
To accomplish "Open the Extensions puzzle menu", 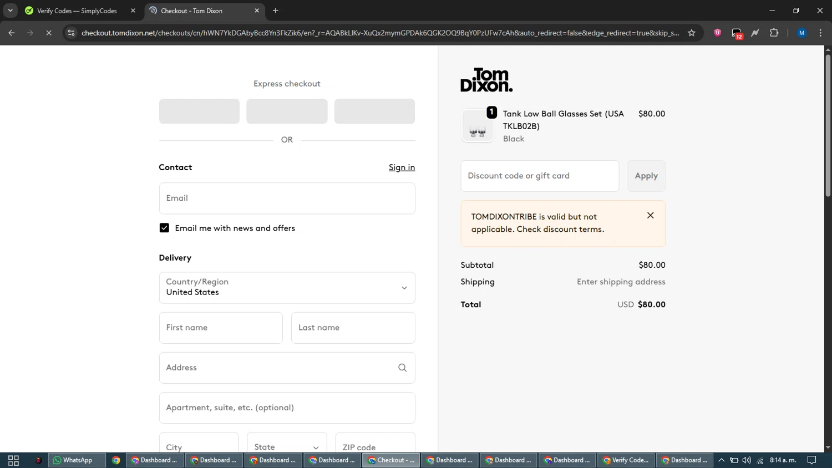I will pos(774,33).
